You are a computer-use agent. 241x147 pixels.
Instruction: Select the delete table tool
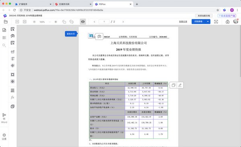coord(12,43)
